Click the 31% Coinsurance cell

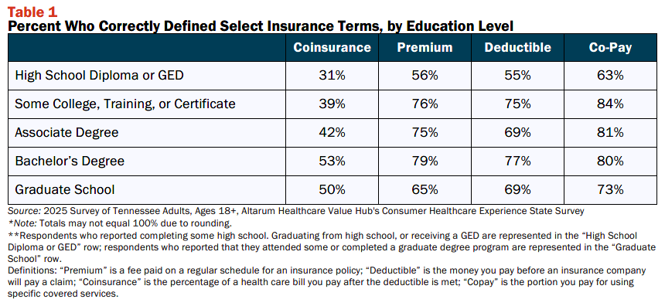click(x=332, y=76)
